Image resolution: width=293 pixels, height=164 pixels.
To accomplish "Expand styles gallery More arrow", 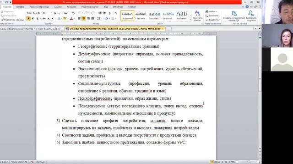I will point(190,20).
